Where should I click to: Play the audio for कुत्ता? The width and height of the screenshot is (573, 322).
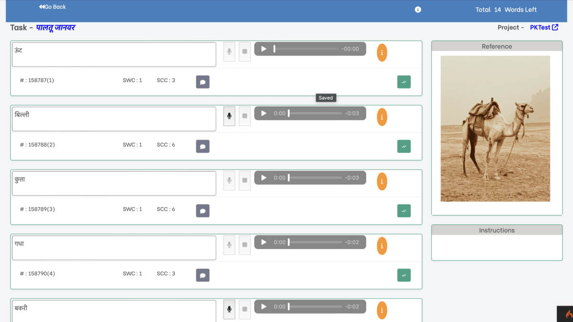(x=264, y=178)
